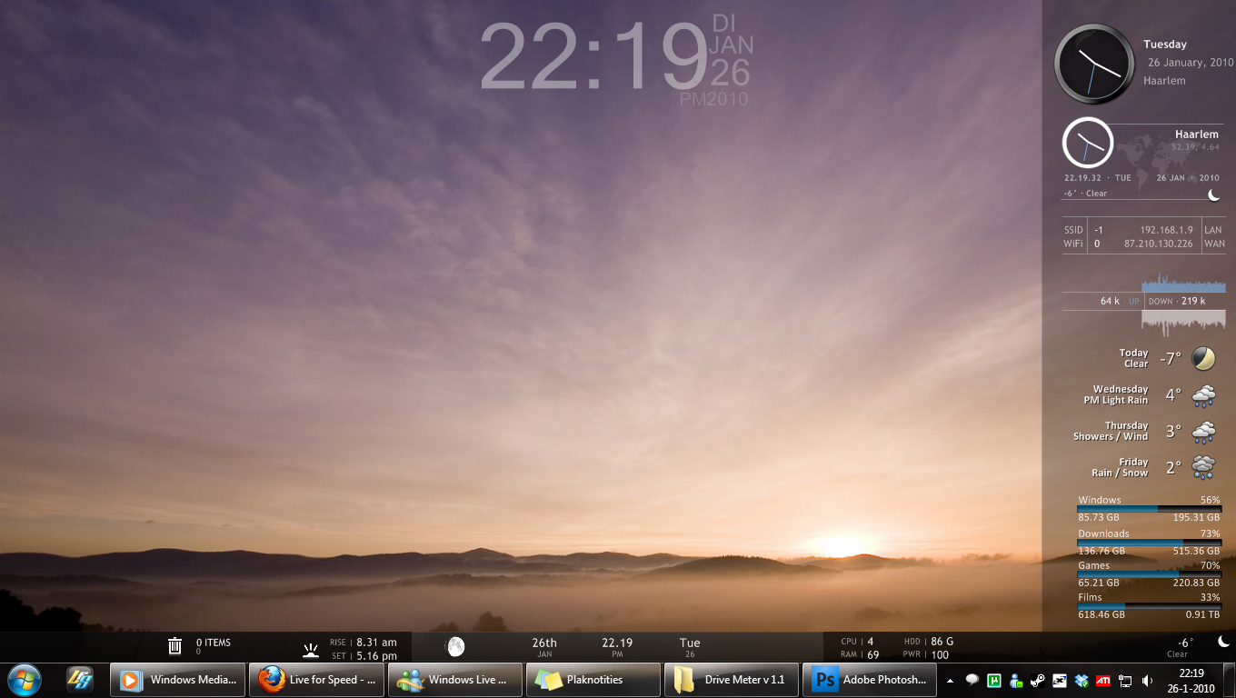
Task: Click the crescent moon in the Haarlem world-map widget
Action: pos(1213,194)
